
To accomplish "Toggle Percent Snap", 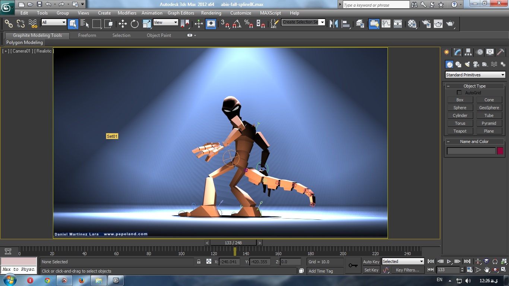I will (x=249, y=24).
